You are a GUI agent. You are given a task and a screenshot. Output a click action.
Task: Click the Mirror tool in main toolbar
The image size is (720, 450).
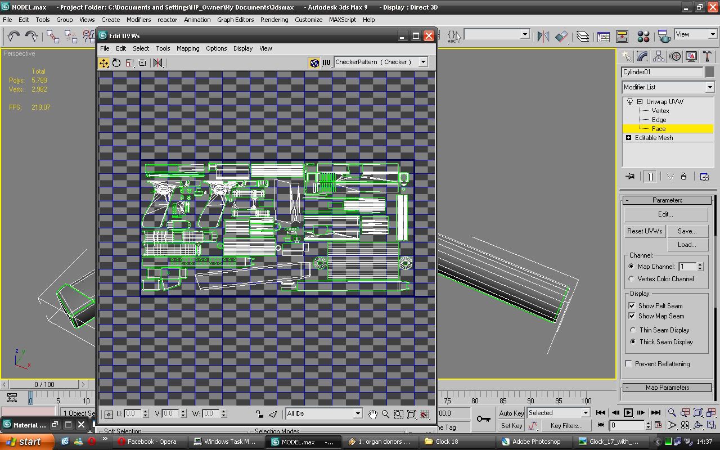[x=543, y=36]
